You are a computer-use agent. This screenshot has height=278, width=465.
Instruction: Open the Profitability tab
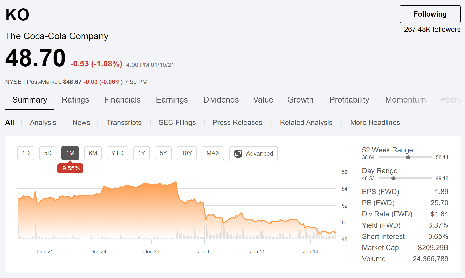[349, 100]
